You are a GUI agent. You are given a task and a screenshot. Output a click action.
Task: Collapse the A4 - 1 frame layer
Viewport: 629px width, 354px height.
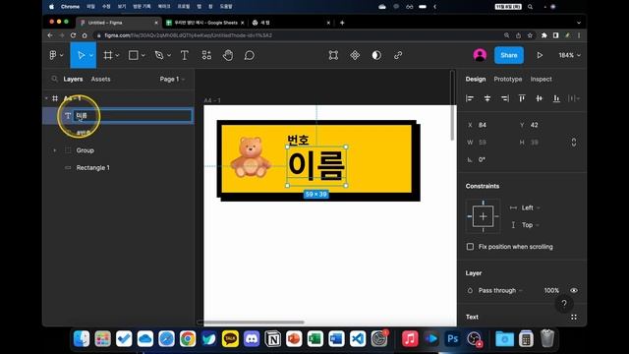click(46, 98)
